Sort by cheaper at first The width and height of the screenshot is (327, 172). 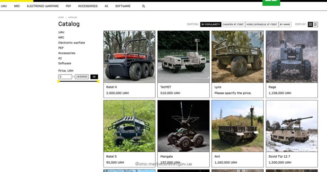tap(233, 25)
